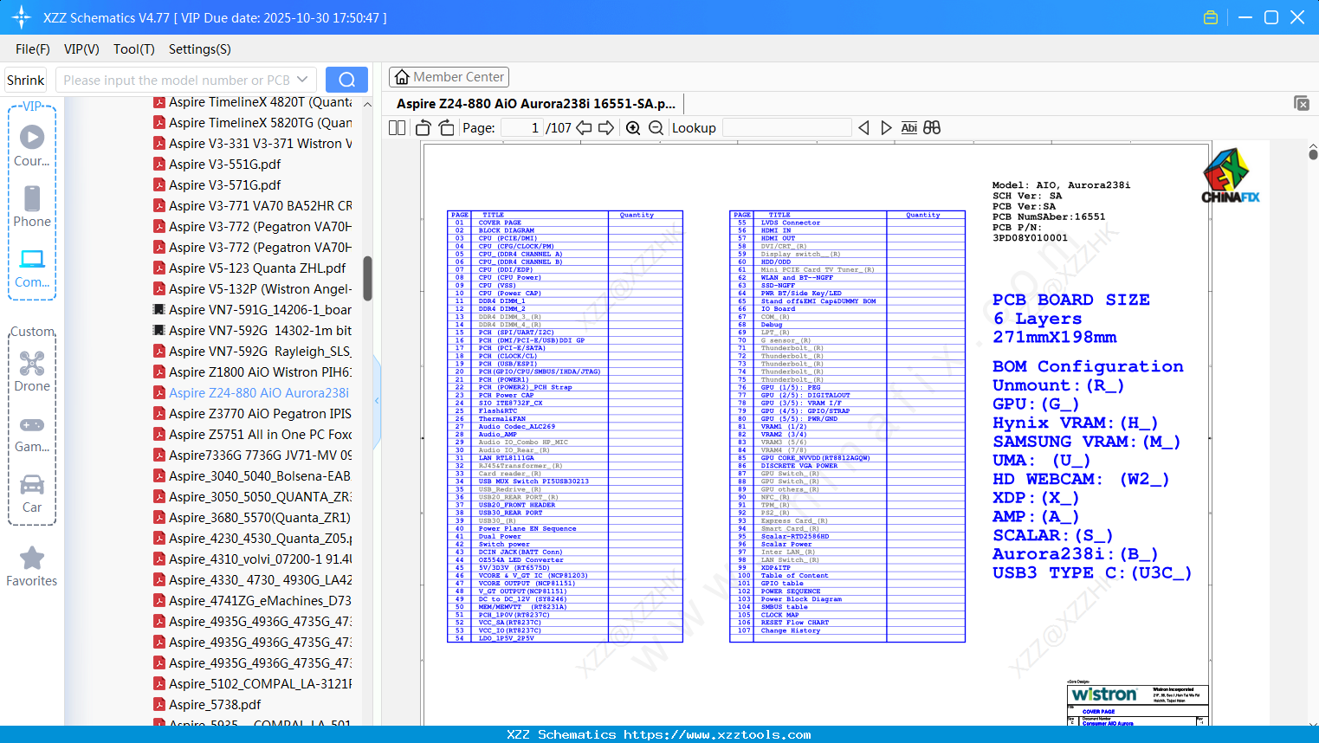Open Aspire TimelineX 4820T file
Viewport: 1319px width, 743px height.
click(260, 102)
